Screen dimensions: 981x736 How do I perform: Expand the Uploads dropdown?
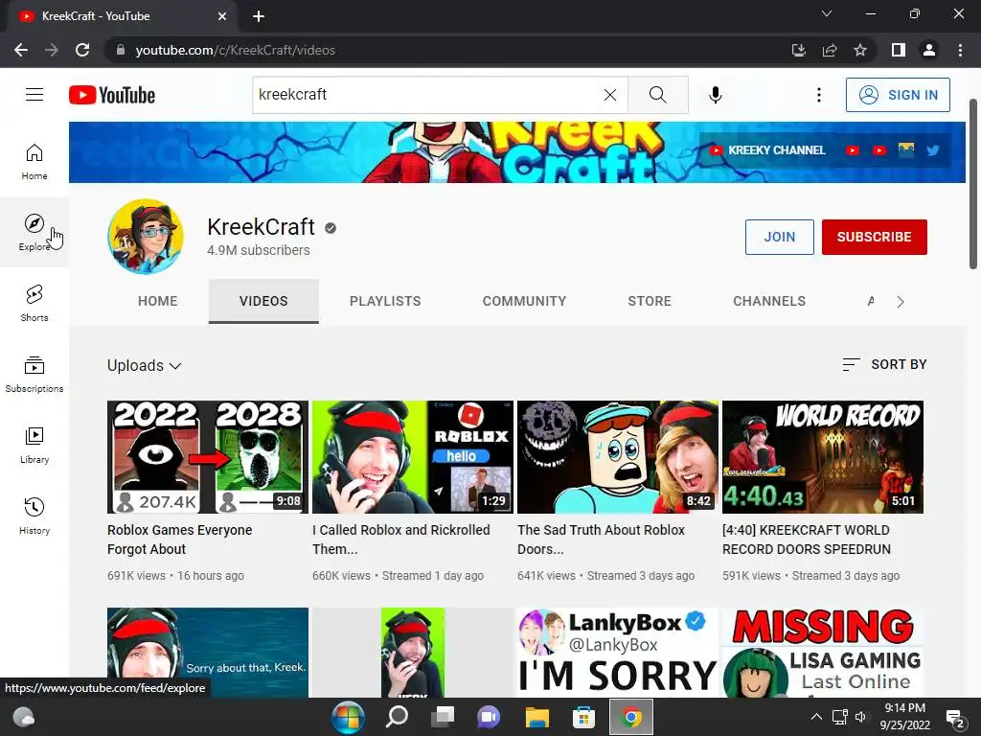point(144,365)
